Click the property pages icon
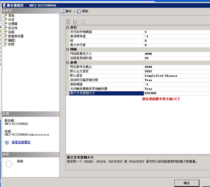The width and height of the screenshot is (210, 187). 82,22
